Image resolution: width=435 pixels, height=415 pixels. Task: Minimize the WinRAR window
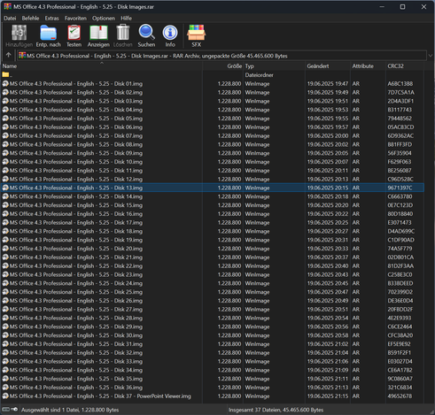tap(382, 6)
